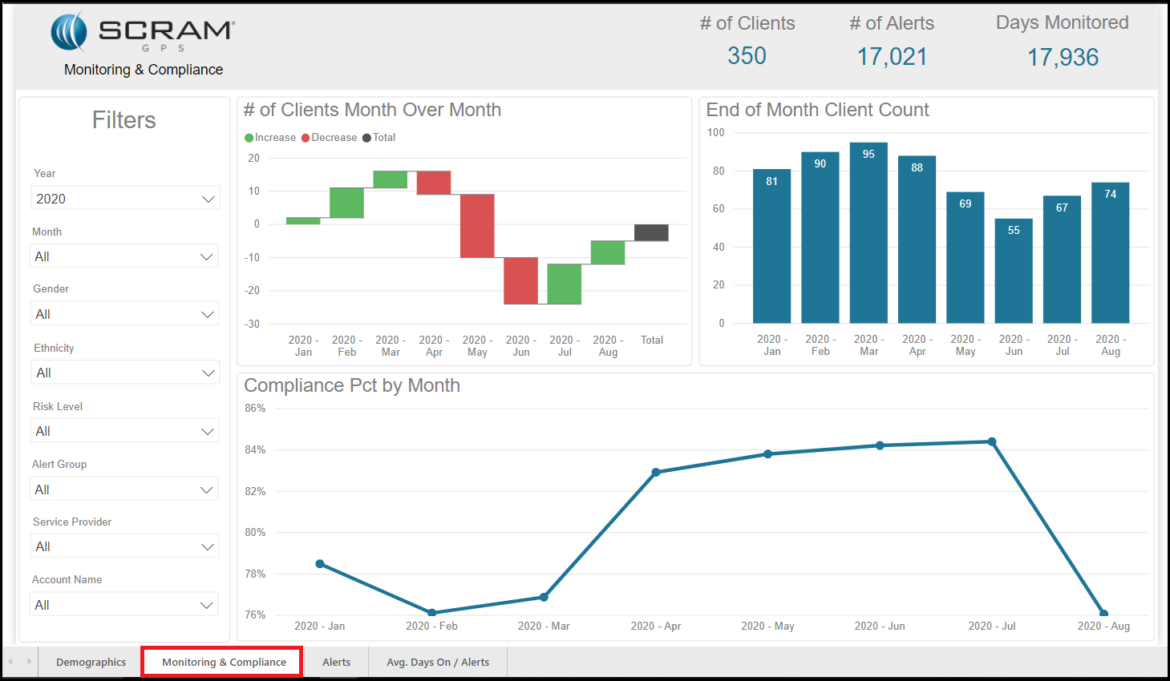
Task: Expand the Account Name dropdown
Action: (x=124, y=605)
